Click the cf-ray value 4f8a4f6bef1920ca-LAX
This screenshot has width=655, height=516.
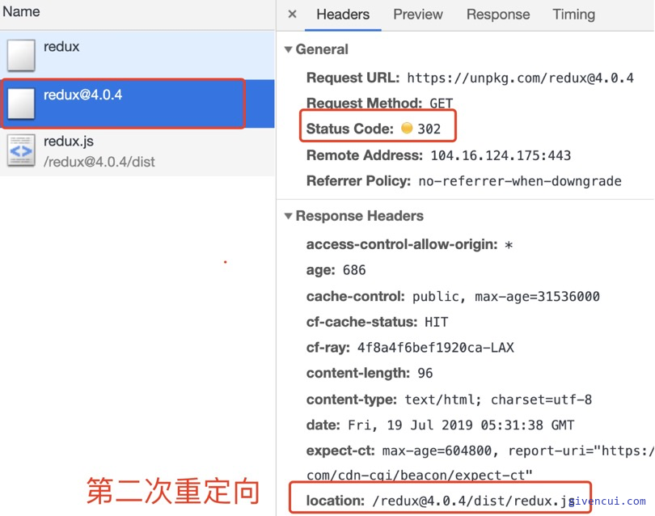[435, 348]
